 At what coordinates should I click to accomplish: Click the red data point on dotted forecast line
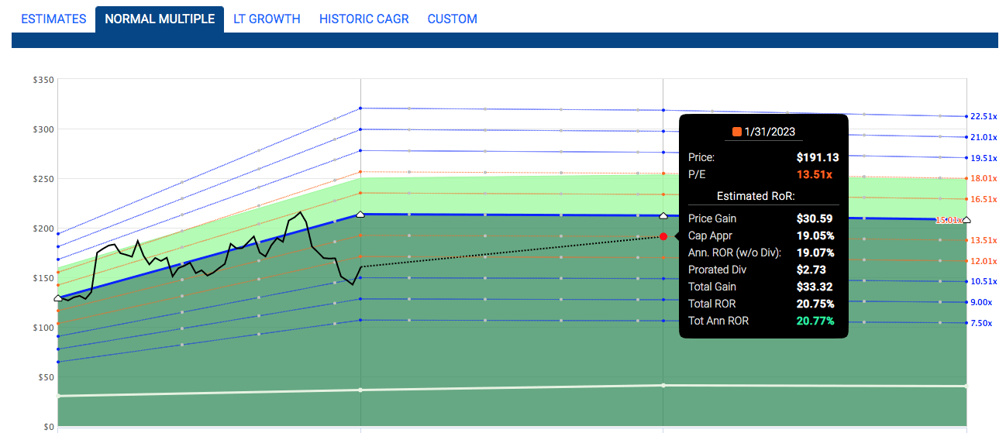click(663, 236)
